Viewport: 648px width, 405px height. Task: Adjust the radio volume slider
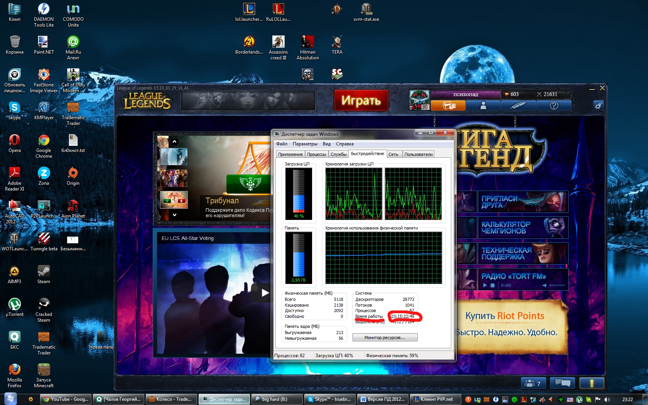(557, 285)
